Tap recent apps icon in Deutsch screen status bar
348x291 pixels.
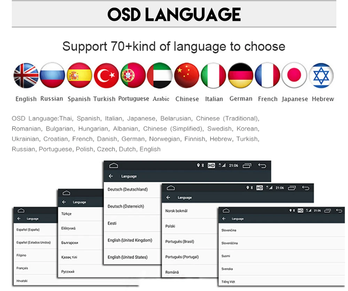pyautogui.click(x=247, y=166)
